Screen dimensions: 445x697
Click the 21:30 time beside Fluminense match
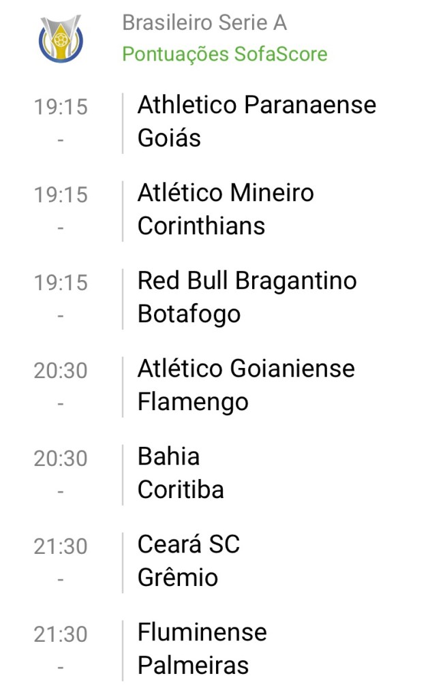point(61,634)
